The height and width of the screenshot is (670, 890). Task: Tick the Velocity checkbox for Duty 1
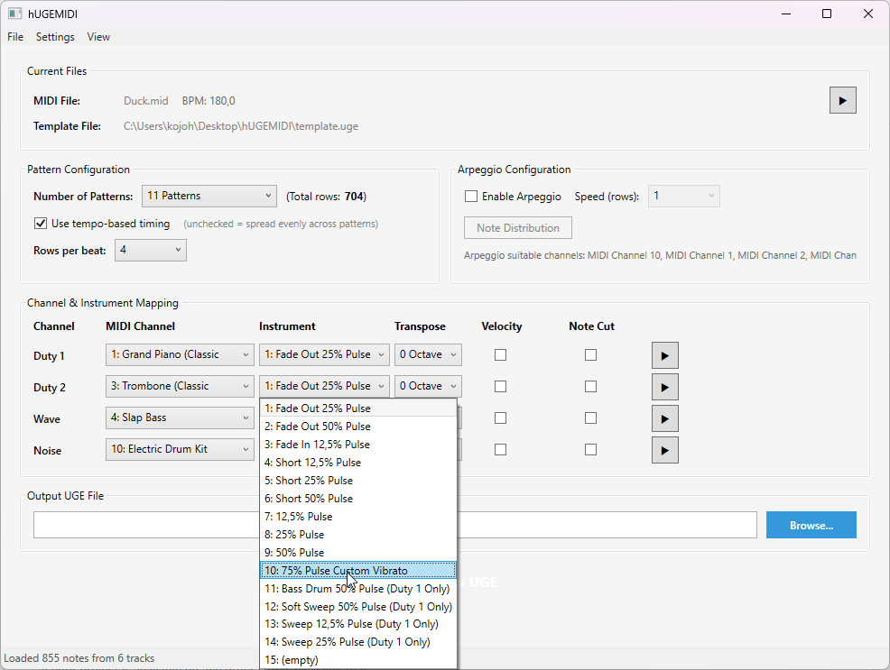[500, 355]
